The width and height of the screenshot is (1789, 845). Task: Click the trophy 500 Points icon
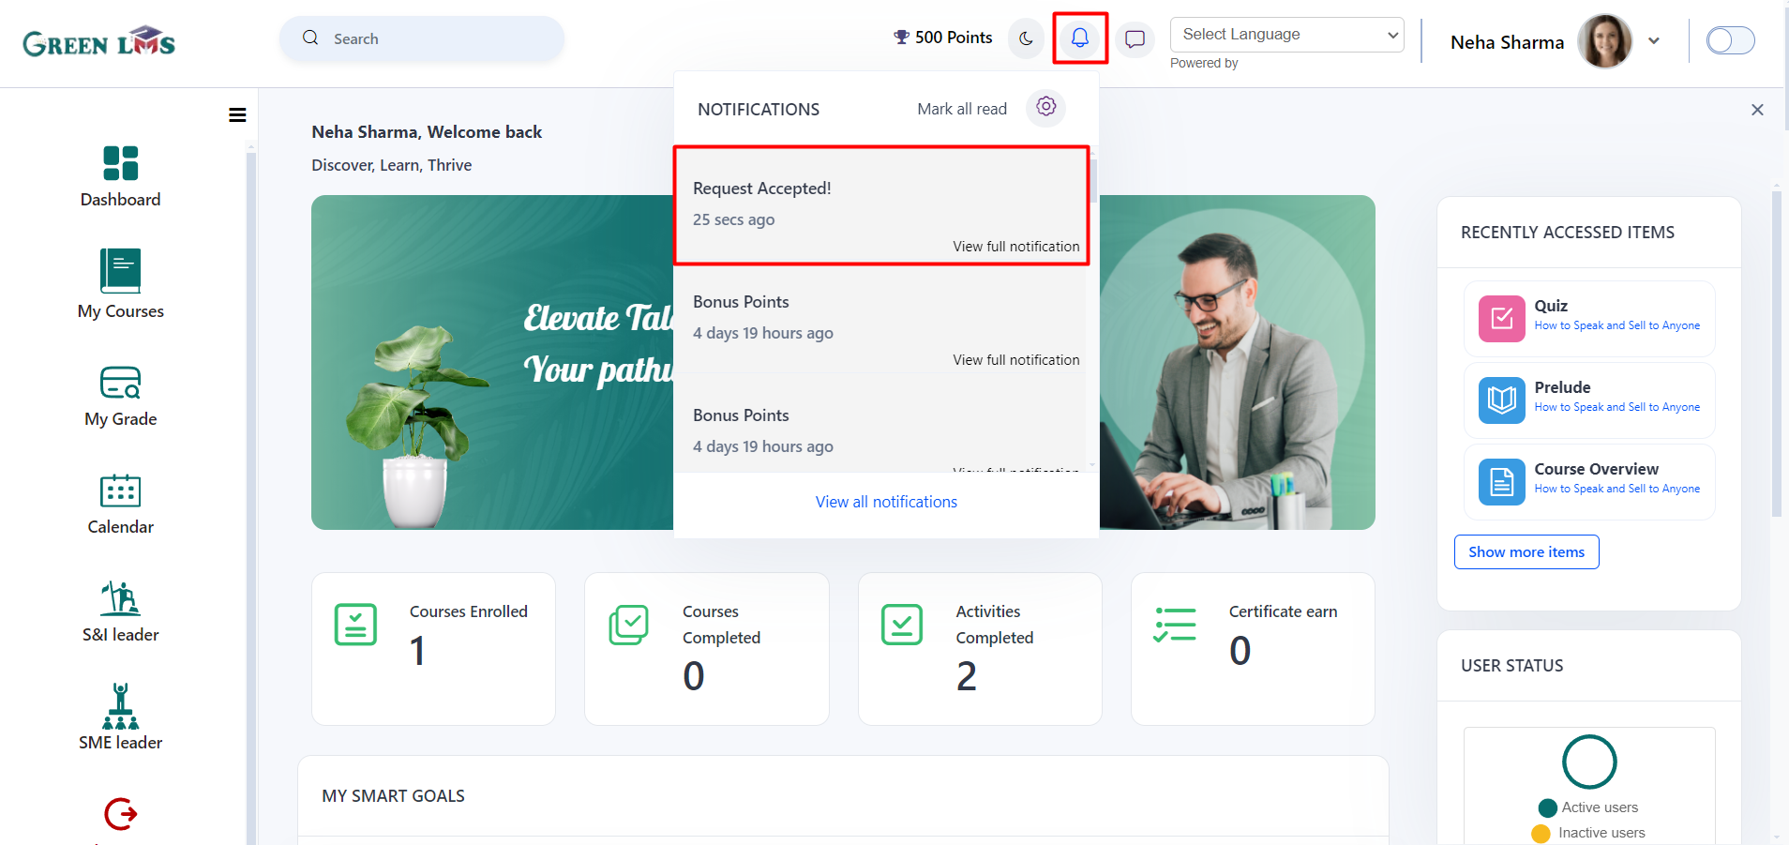coord(901,38)
